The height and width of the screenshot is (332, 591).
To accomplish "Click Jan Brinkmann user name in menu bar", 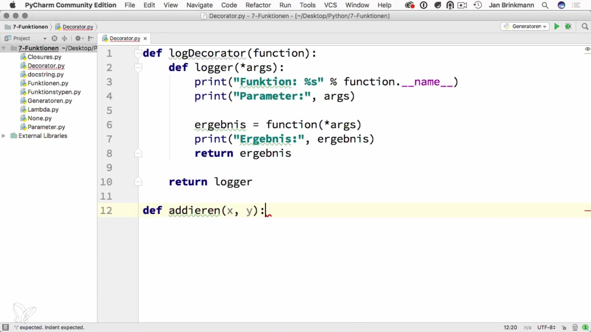I will click(x=511, y=5).
